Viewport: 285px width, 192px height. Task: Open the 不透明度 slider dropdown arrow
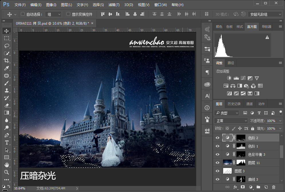(280, 121)
